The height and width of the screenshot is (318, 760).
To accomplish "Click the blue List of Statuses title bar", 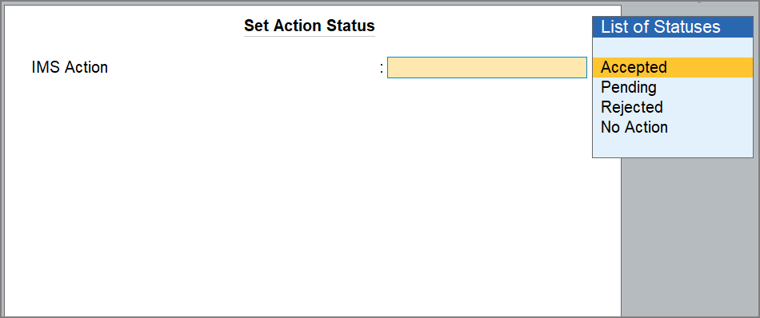I will 672,26.
